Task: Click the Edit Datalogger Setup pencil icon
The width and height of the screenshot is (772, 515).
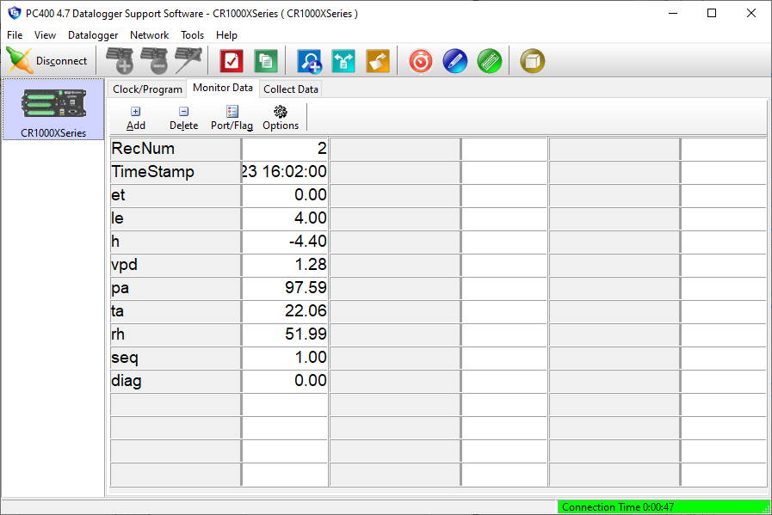Action: tap(188, 61)
